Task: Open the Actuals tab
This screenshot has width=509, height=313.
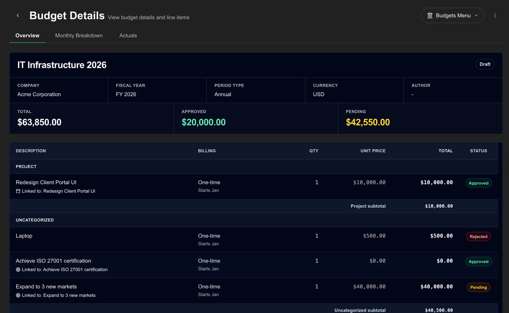Action: pyautogui.click(x=128, y=35)
